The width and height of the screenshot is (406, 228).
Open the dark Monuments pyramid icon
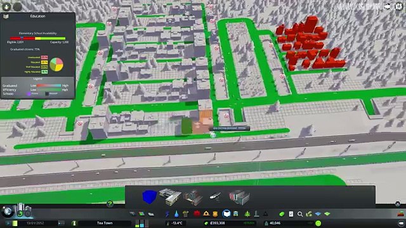point(265,214)
